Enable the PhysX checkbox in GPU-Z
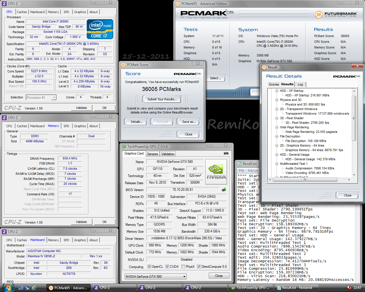This screenshot has height=292, width=365. (x=183, y=267)
